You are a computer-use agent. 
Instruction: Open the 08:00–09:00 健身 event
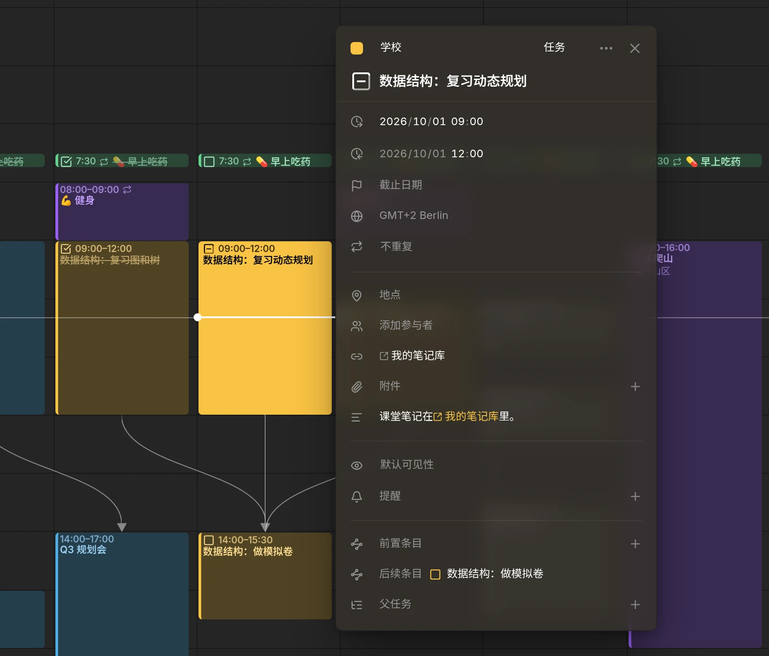122,211
